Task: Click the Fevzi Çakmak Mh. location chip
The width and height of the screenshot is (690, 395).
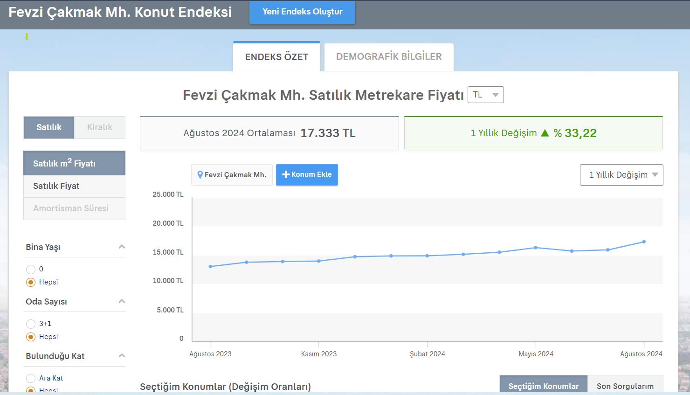Action: tap(232, 175)
